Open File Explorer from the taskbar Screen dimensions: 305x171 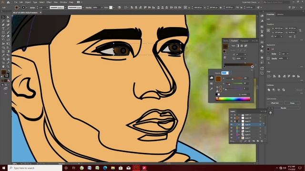pyautogui.click(x=113, y=168)
